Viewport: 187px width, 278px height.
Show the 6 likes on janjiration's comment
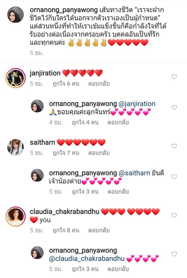click(66, 84)
